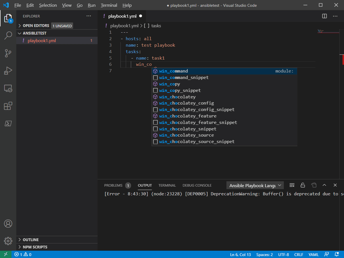Expand the NPM Scripts section
Viewport: 344px width, 258px height.
click(57, 247)
